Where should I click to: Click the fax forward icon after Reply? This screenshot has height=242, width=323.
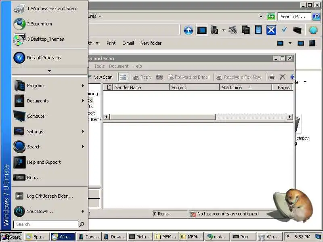pyautogui.click(x=159, y=77)
